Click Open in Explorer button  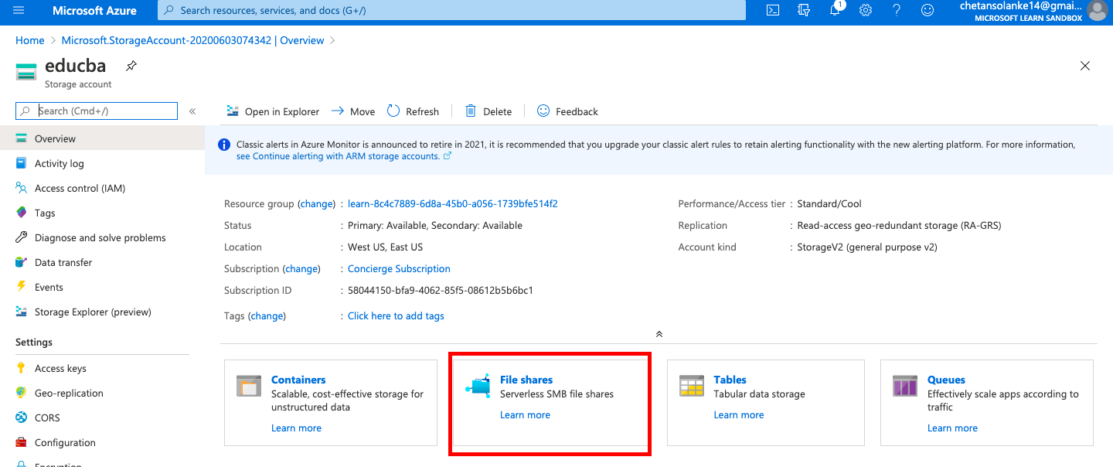pos(273,111)
